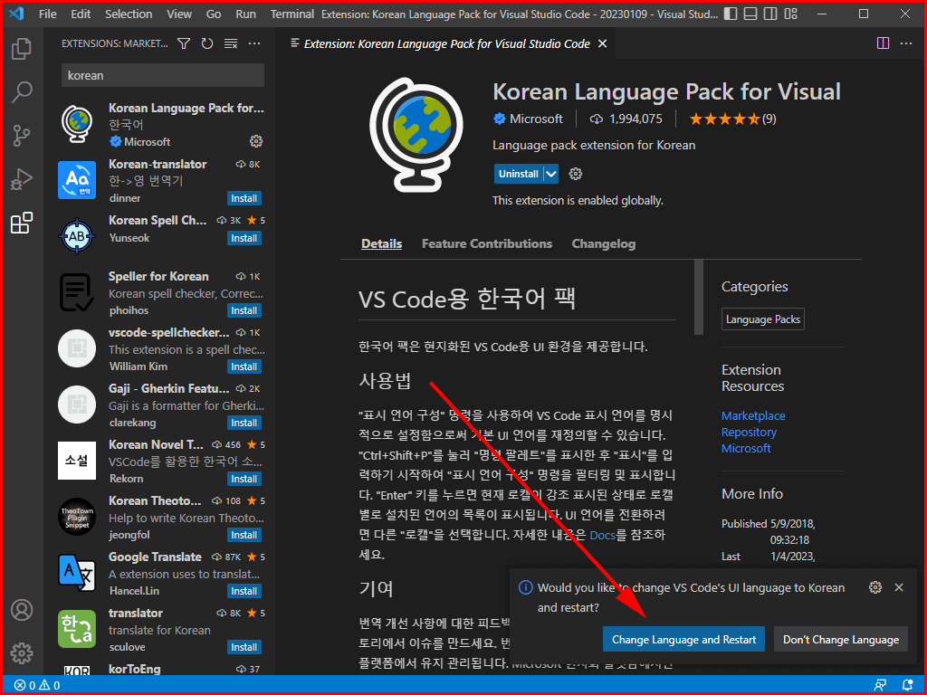Open the Accounts menu icon
The height and width of the screenshot is (695, 927).
pos(22,610)
